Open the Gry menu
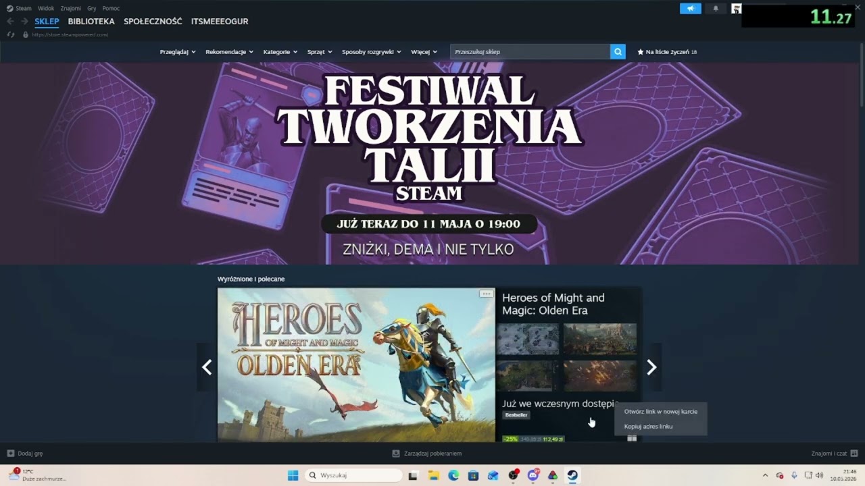Image resolution: width=865 pixels, height=486 pixels. 92,8
